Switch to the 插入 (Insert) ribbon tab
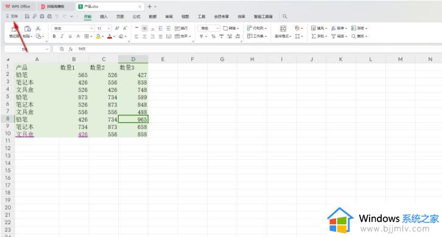The width and height of the screenshot is (442, 237). [x=103, y=16]
